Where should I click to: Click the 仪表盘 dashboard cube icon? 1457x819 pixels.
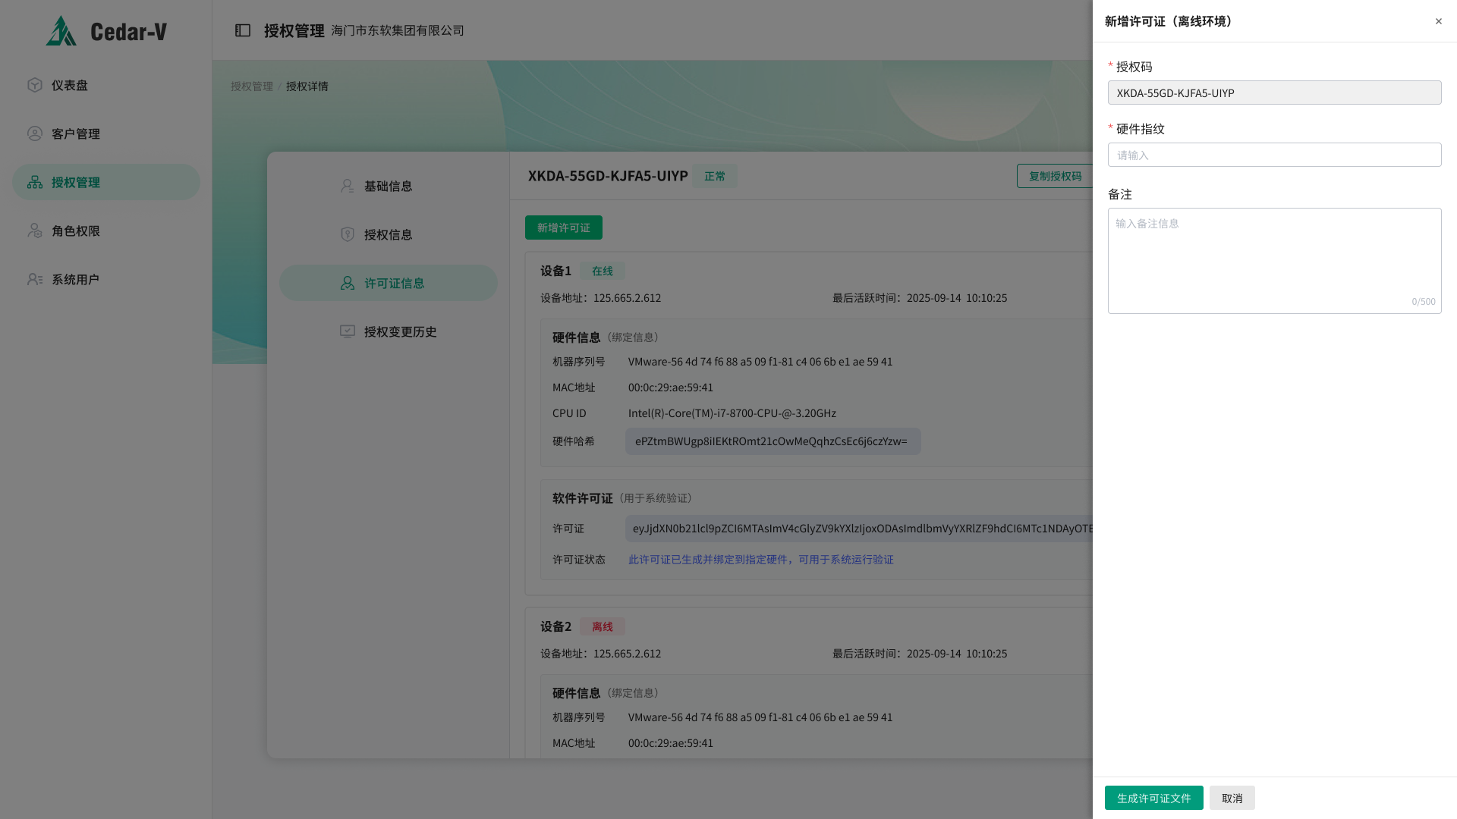[35, 85]
